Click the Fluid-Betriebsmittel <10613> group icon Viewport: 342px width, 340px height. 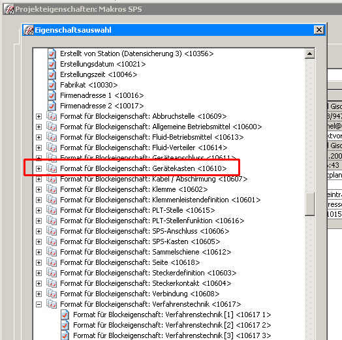(52, 137)
